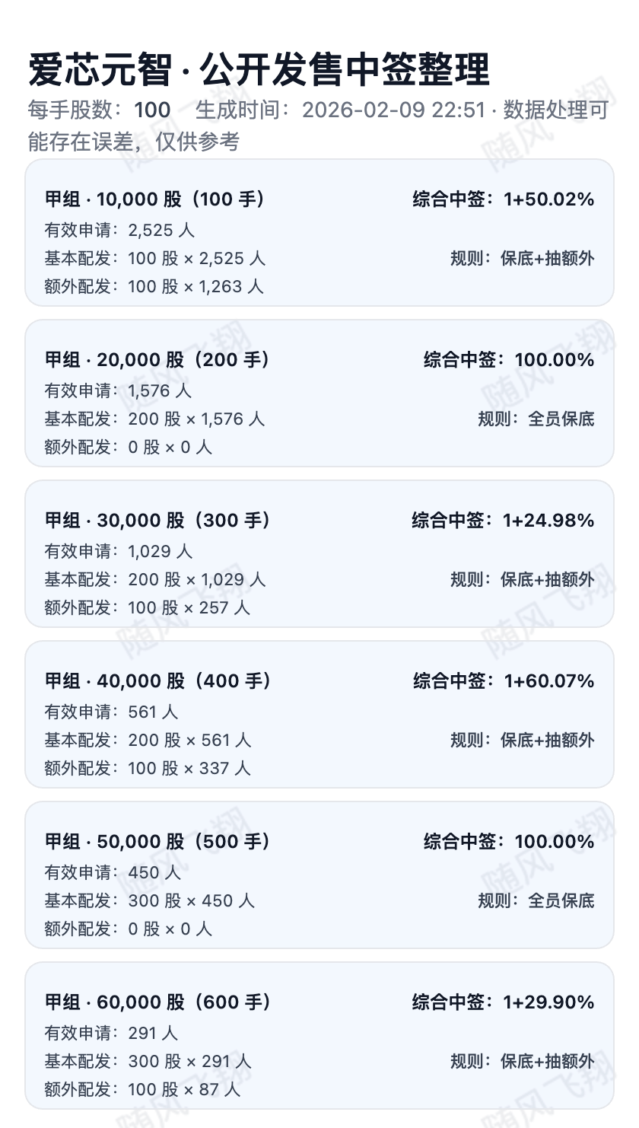Image resolution: width=639 pixels, height=1128 pixels.
Task: Select the 甲组 60,000 股 (600 手) heading
Action: [x=158, y=1002]
